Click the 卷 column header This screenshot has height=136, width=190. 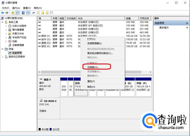click(x=44, y=18)
